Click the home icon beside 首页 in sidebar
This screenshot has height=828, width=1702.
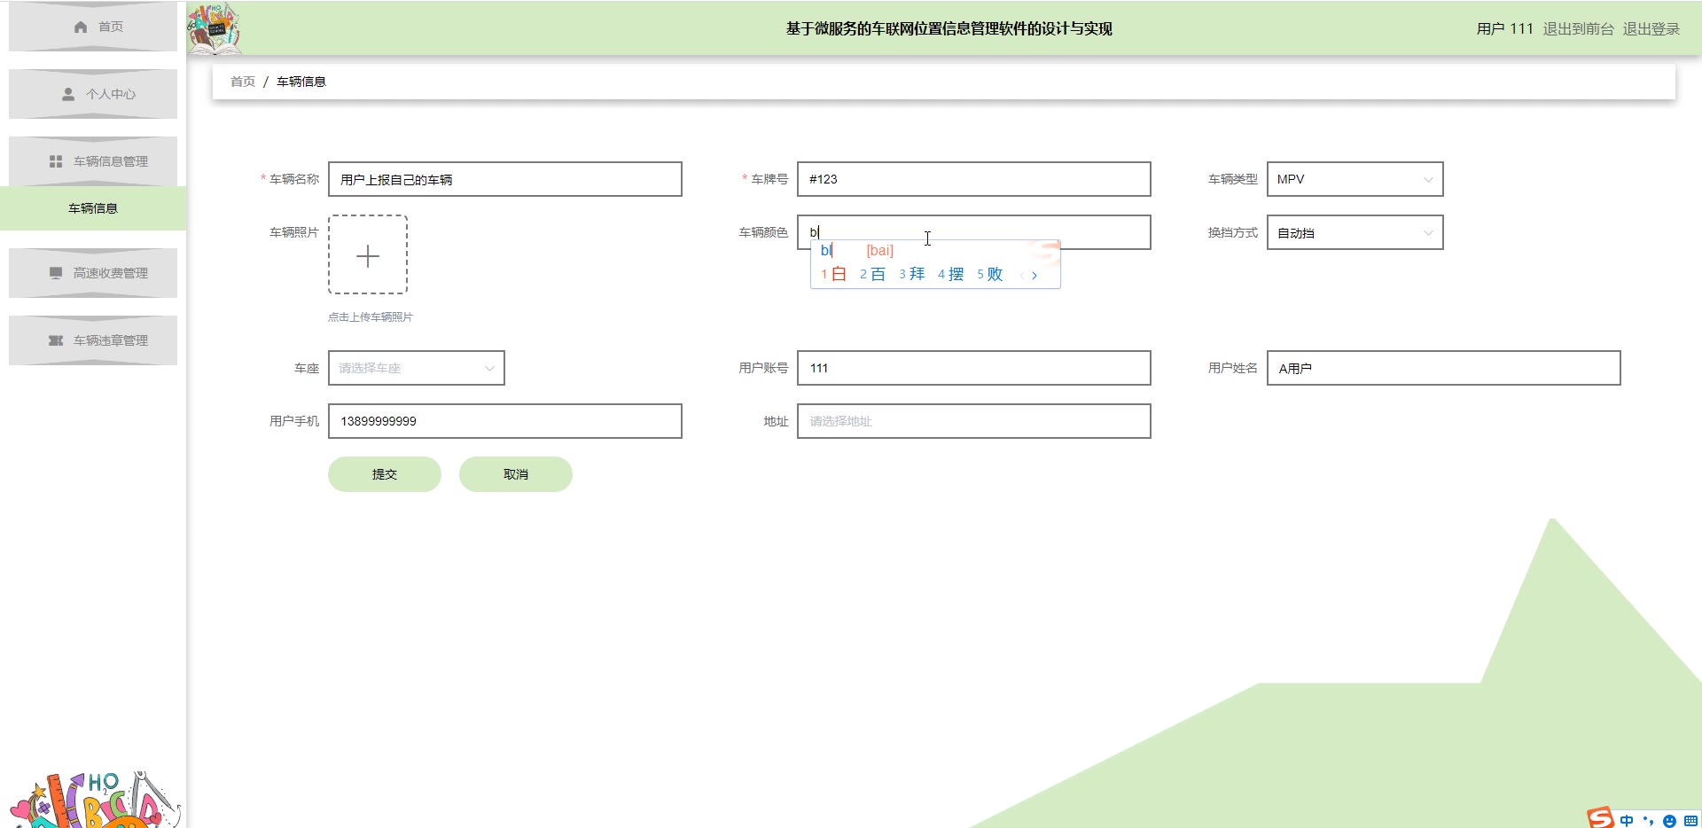pos(81,27)
